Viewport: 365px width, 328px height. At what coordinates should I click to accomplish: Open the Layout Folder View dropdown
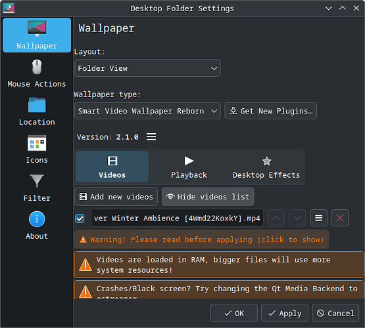(147, 68)
